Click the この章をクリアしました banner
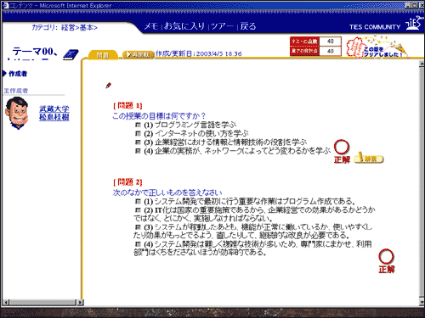 pyautogui.click(x=377, y=47)
